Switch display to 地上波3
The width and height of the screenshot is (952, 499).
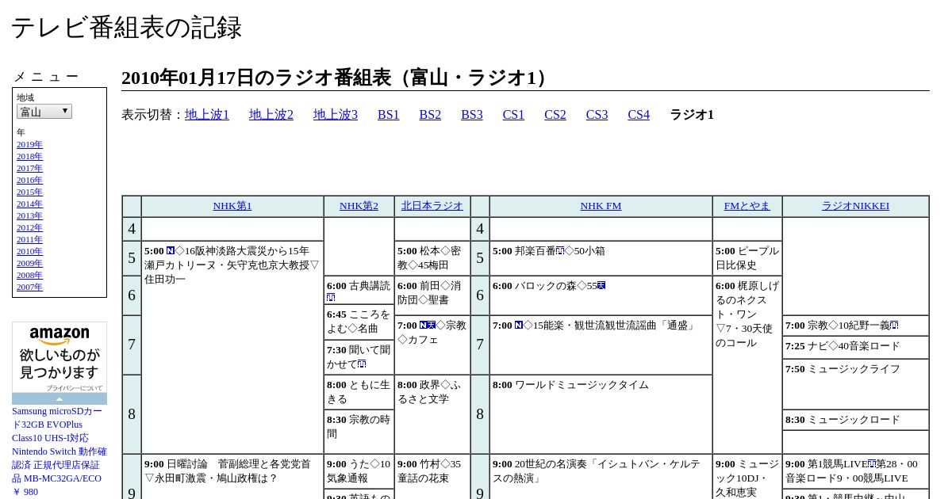coord(336,115)
